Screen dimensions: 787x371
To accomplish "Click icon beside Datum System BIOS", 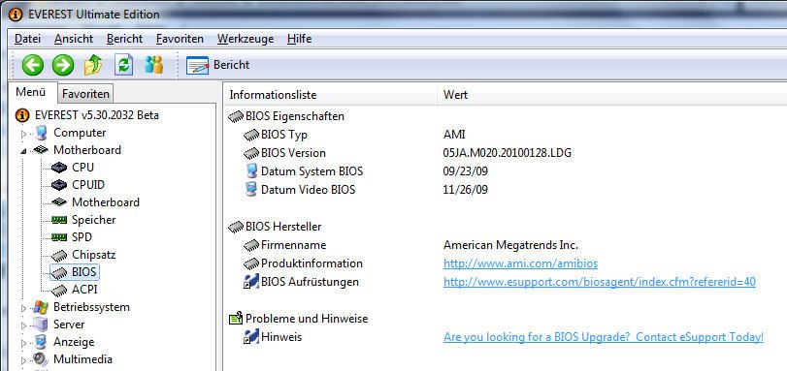I will click(251, 171).
